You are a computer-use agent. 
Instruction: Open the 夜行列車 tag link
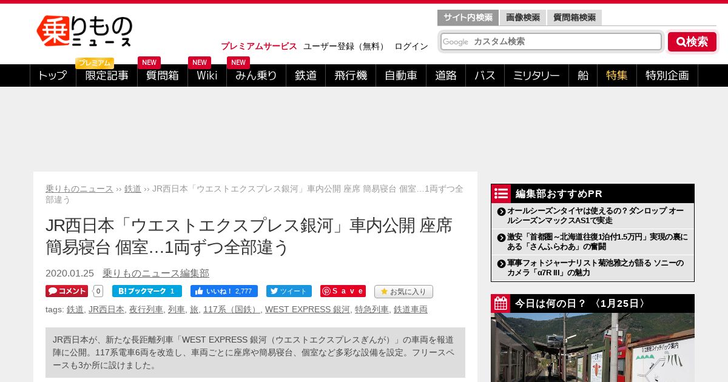click(146, 309)
